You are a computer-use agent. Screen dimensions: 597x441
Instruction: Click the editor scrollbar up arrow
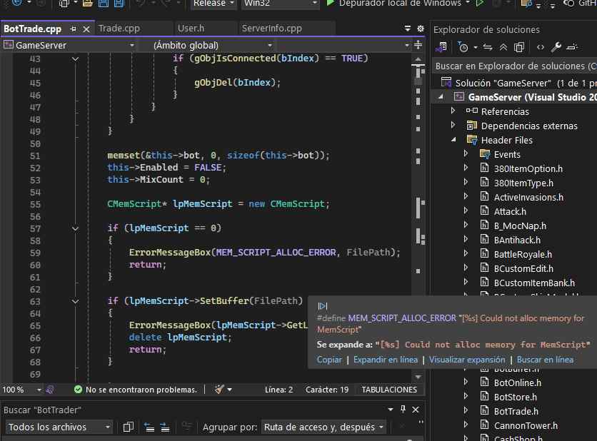tap(418, 59)
